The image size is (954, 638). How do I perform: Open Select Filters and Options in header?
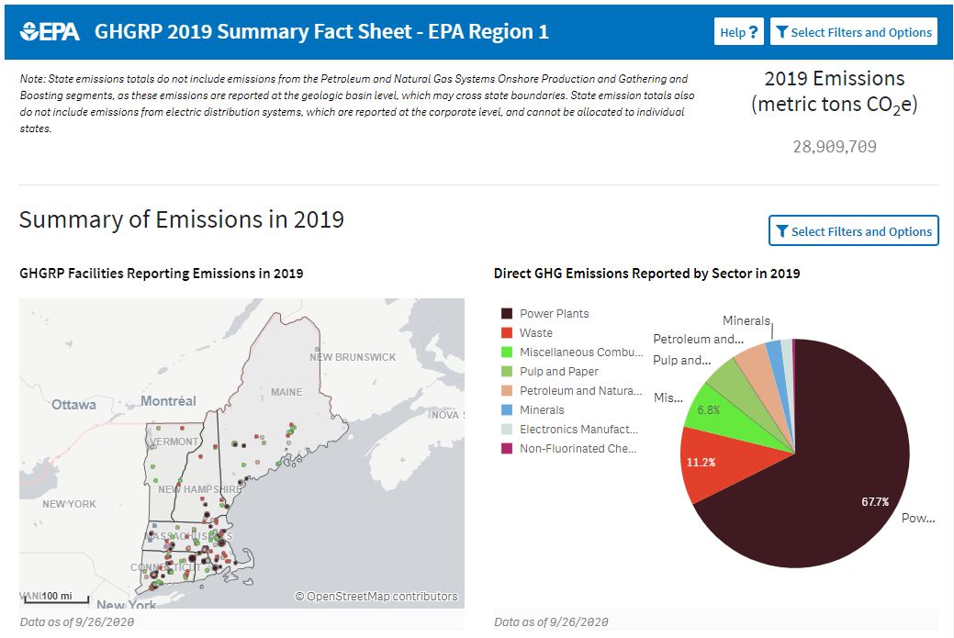tap(853, 32)
